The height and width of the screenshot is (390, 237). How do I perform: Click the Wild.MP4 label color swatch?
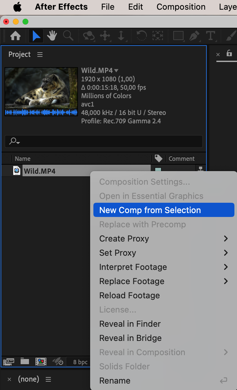click(158, 169)
